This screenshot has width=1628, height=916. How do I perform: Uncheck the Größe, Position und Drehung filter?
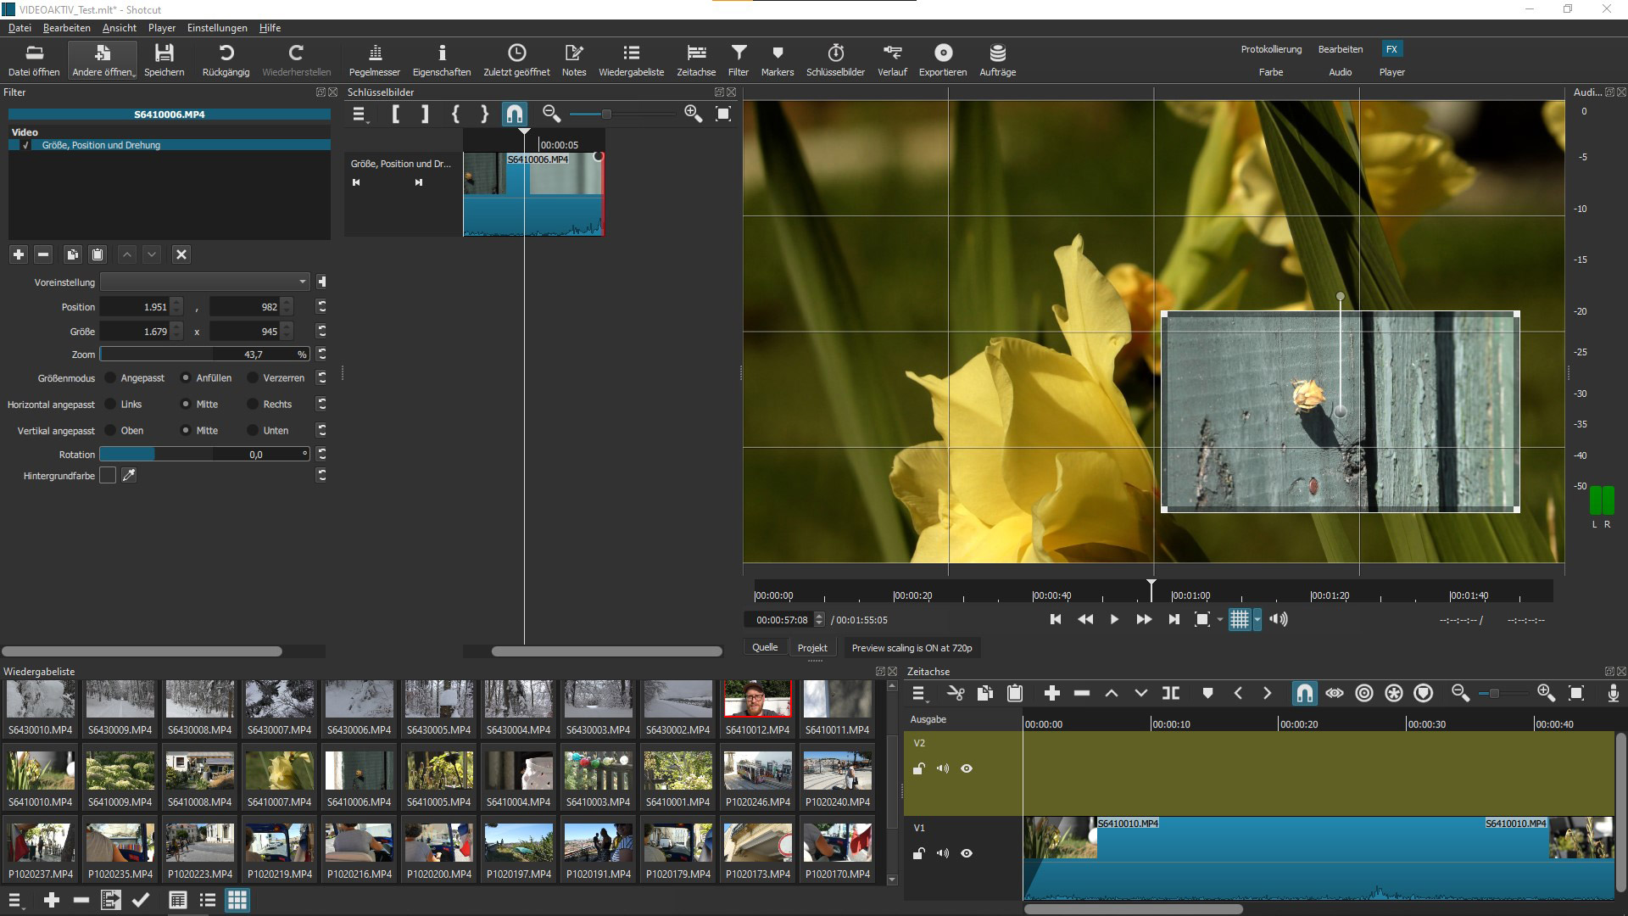(x=25, y=145)
